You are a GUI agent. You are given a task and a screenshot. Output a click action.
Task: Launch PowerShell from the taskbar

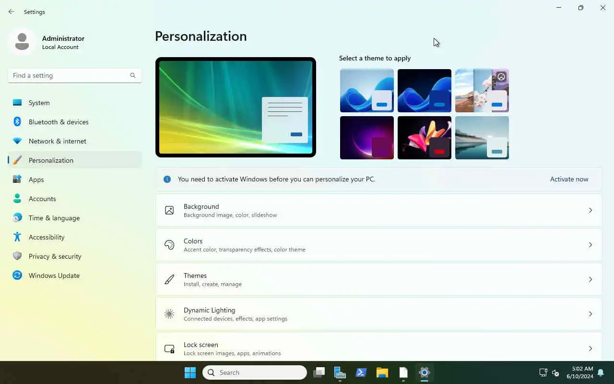pyautogui.click(x=361, y=372)
